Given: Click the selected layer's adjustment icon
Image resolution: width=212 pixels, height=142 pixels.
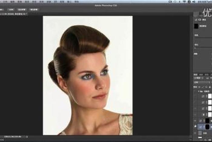Looking at the screenshot, I should point(201,127).
